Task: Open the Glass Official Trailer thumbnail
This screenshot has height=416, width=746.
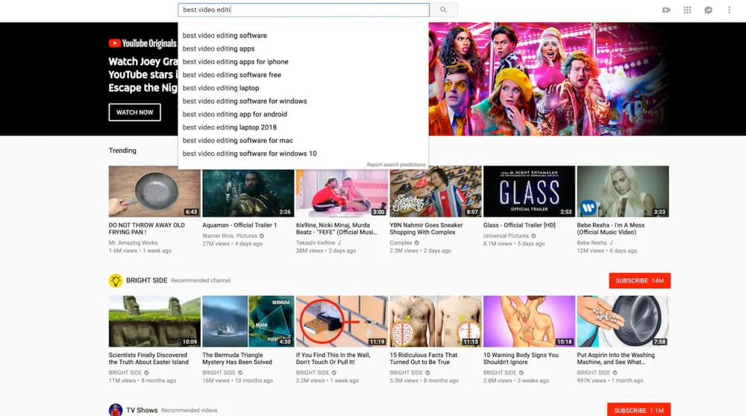Action: tap(529, 192)
